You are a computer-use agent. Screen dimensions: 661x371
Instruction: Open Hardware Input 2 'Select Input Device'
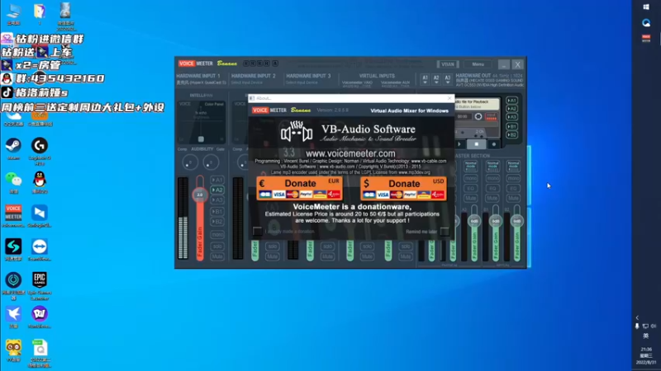point(247,83)
